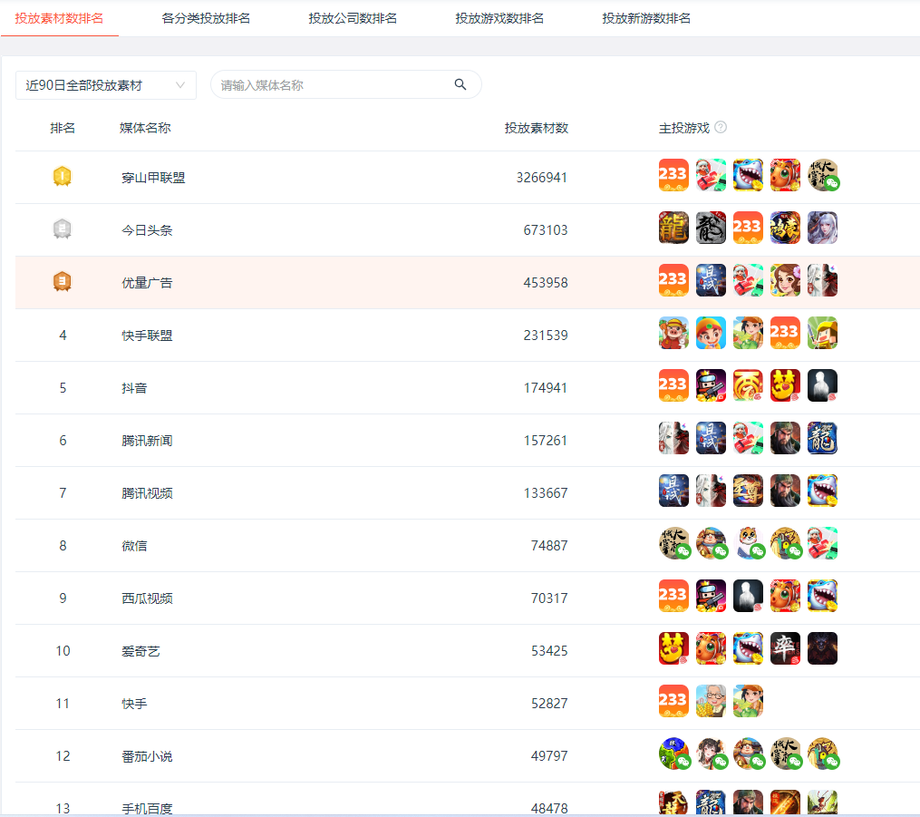
Task: Click media name 微信
Action: click(134, 546)
